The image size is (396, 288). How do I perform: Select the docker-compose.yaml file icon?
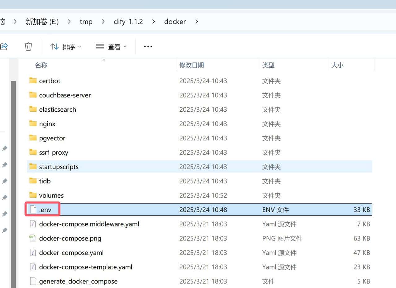(33, 252)
